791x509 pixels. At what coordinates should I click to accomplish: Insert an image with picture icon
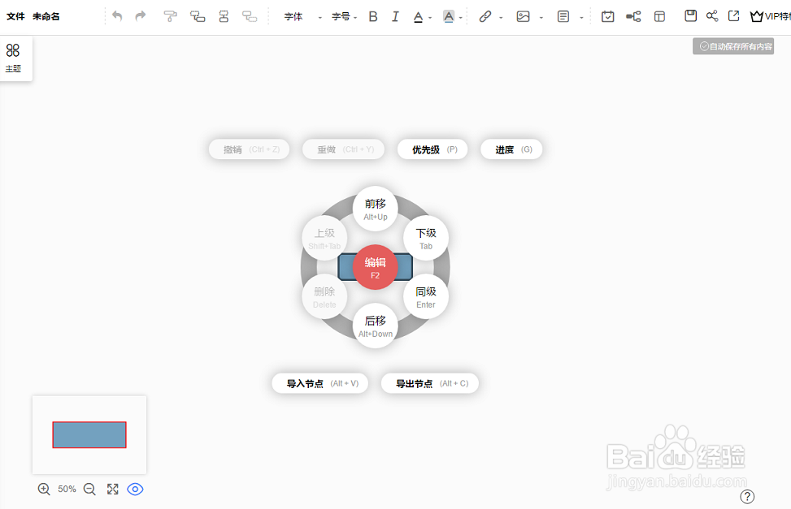click(523, 16)
